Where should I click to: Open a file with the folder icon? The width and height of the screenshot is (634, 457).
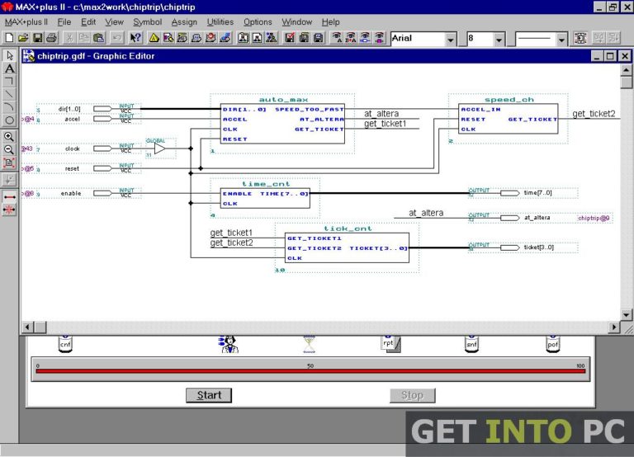23,38
